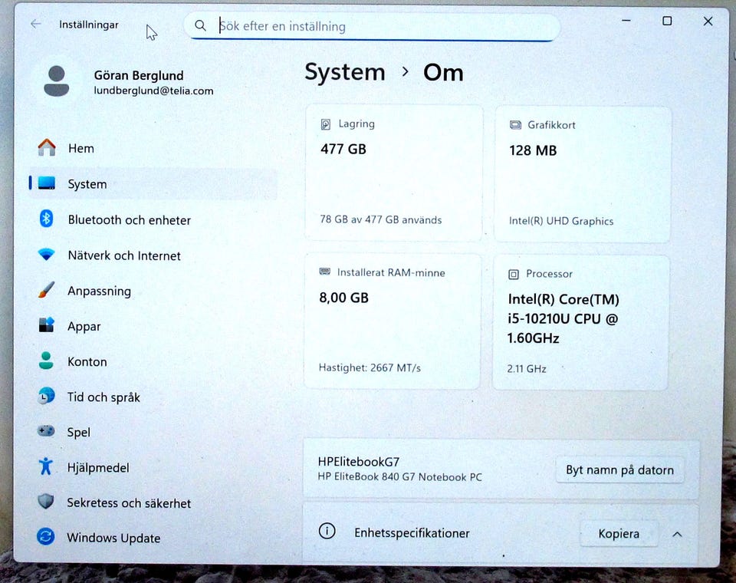This screenshot has height=583, width=736.
Task: Click Byt namn på datorn button
Action: (619, 469)
